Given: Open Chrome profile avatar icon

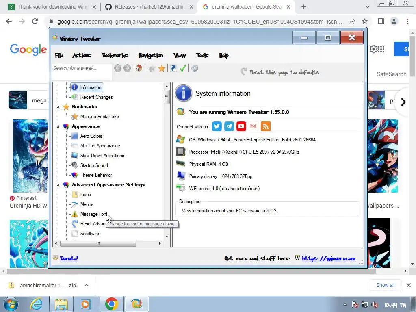Looking at the screenshot, I should (394, 21).
